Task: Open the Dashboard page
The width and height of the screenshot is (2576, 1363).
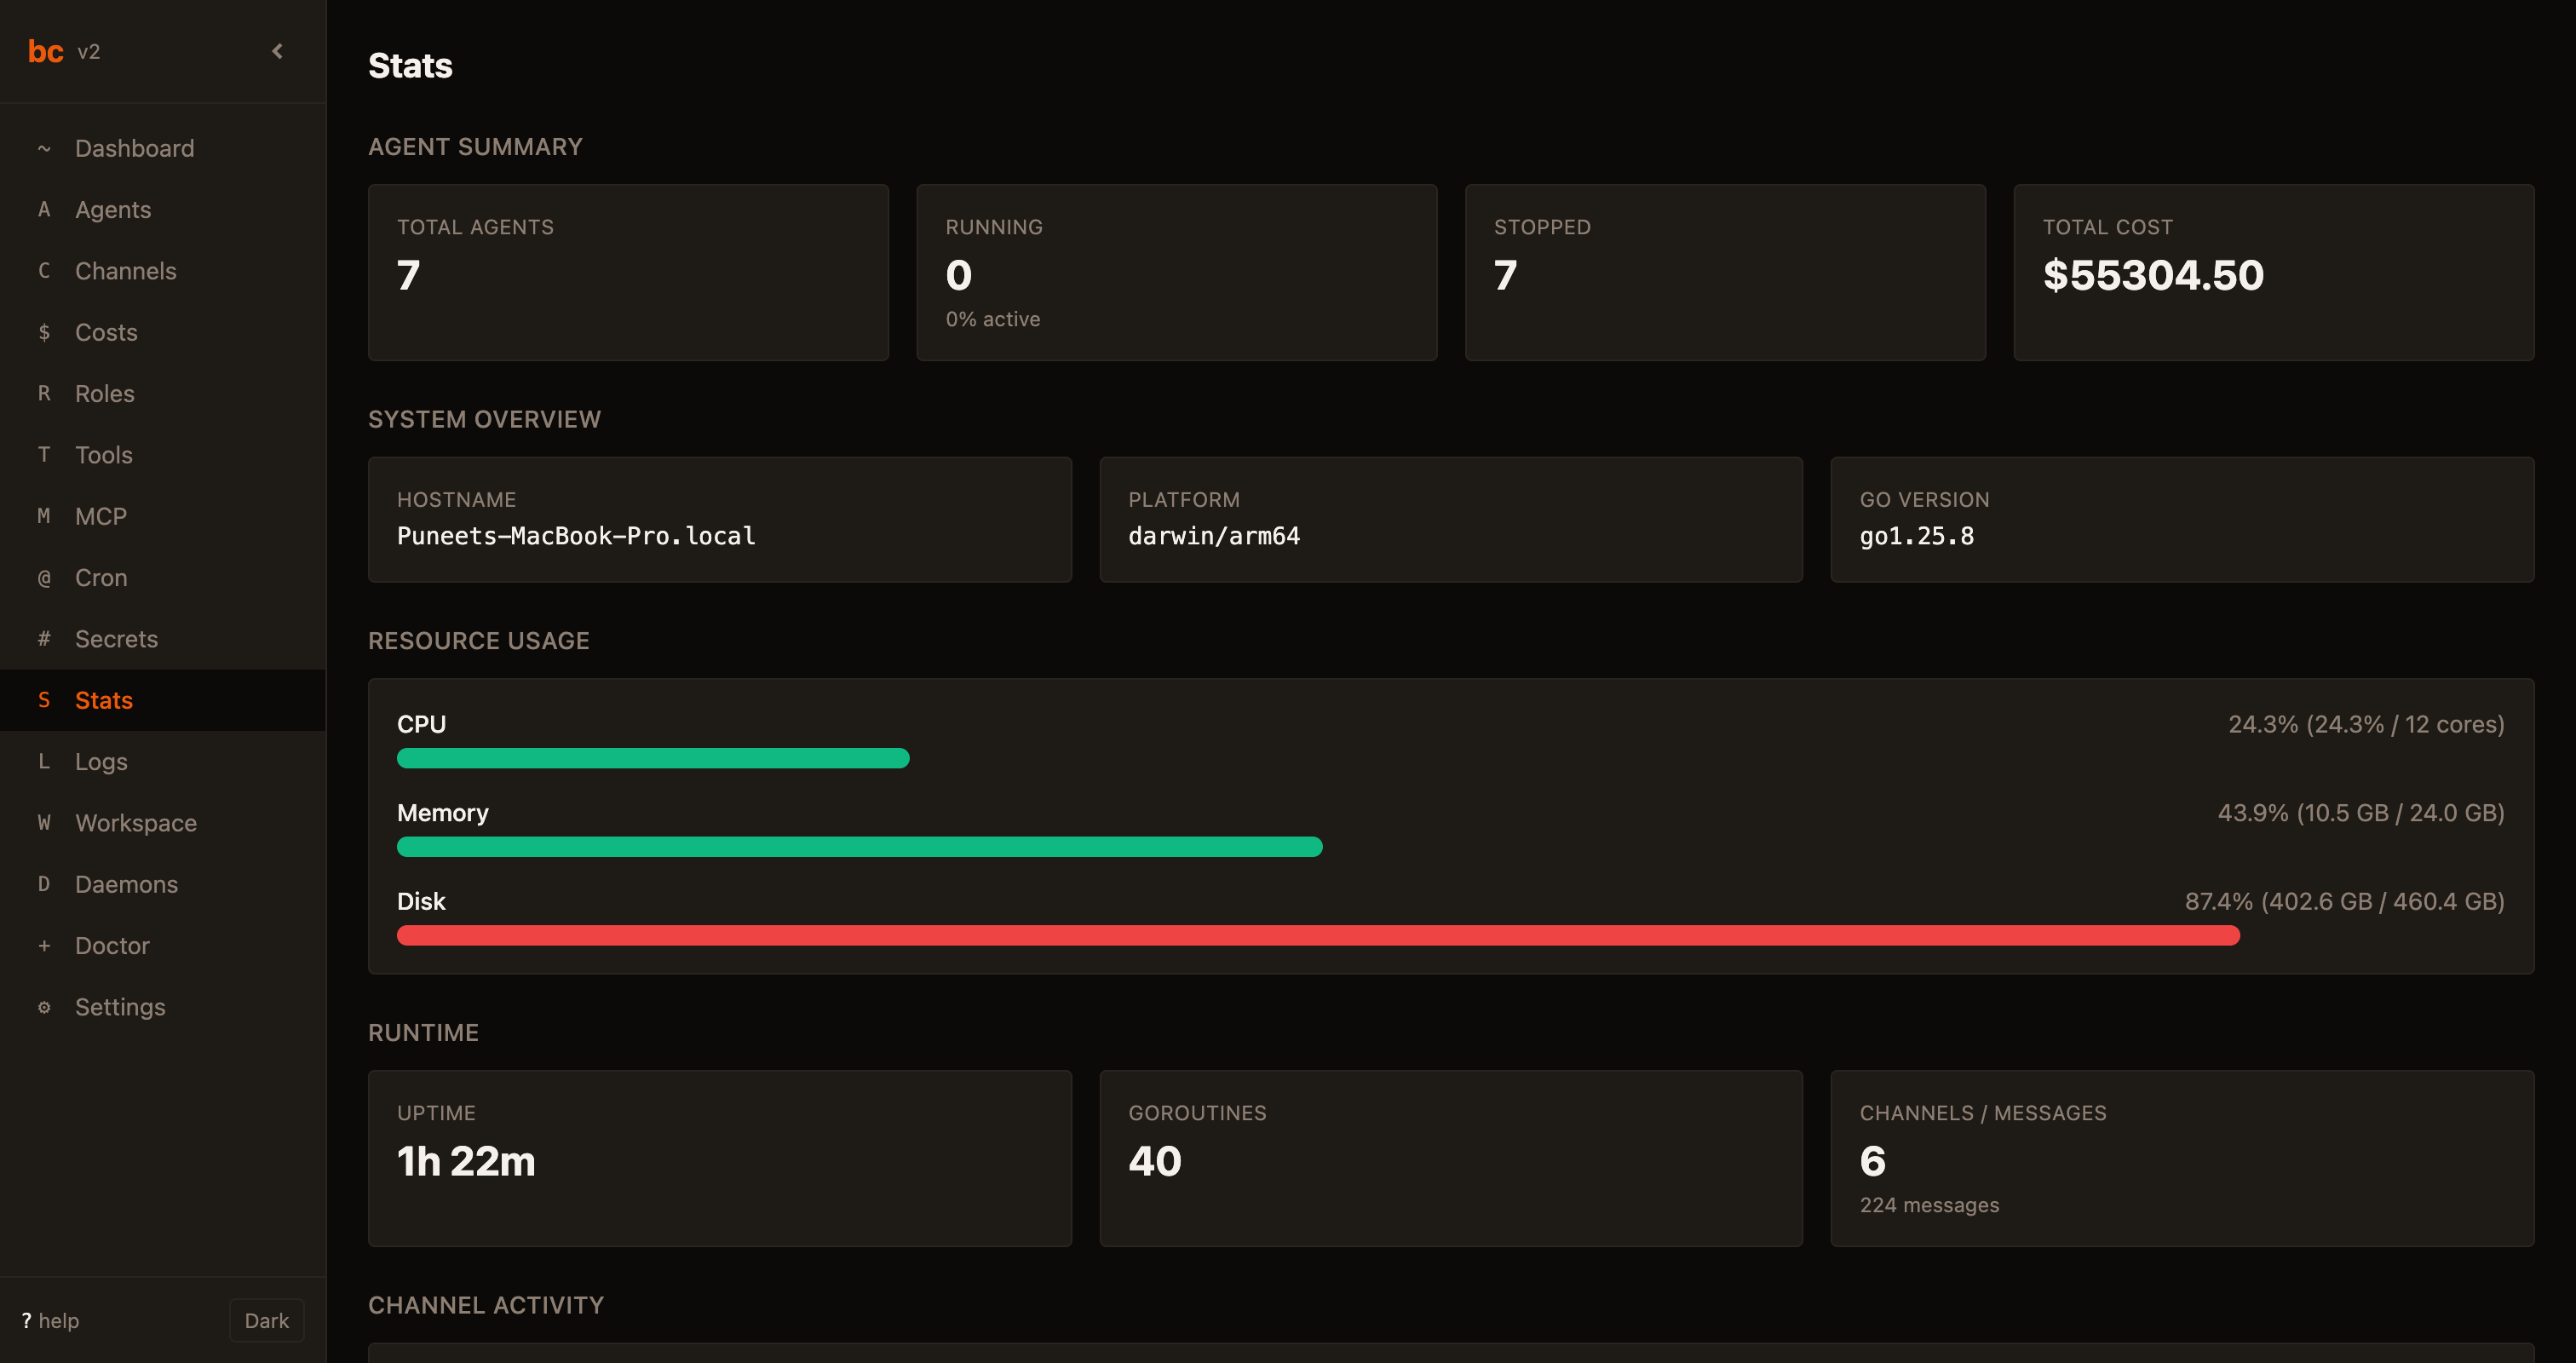Action: click(163, 148)
